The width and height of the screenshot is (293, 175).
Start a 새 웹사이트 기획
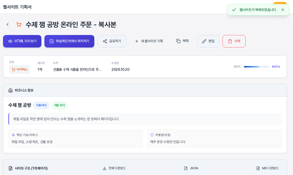pos(149,41)
